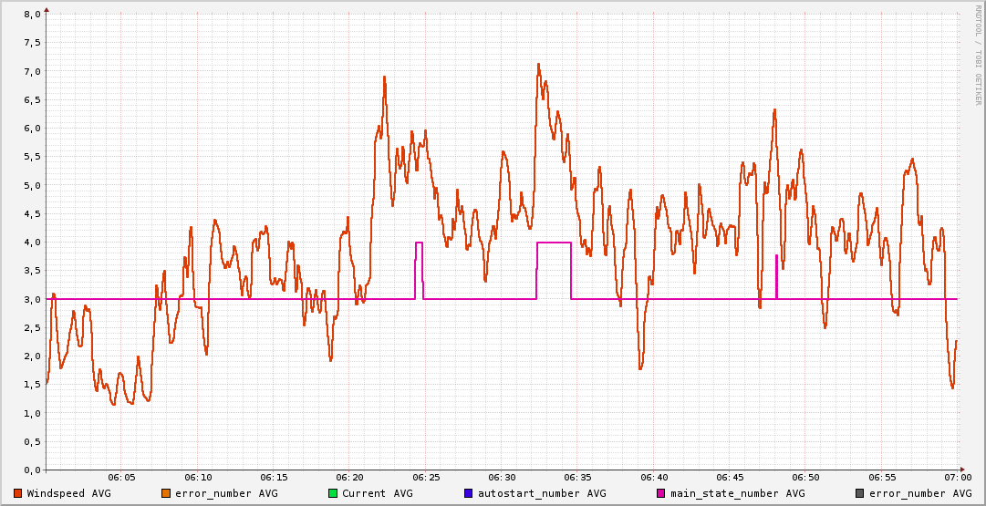Screen dimensions: 986x506
Task: Select the blue autostart_number legend swatch
Action: (x=469, y=493)
